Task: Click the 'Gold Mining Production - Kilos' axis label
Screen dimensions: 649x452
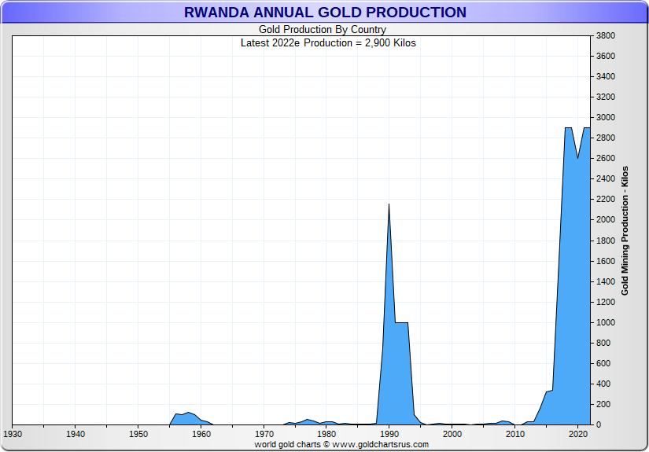Action: tap(625, 230)
